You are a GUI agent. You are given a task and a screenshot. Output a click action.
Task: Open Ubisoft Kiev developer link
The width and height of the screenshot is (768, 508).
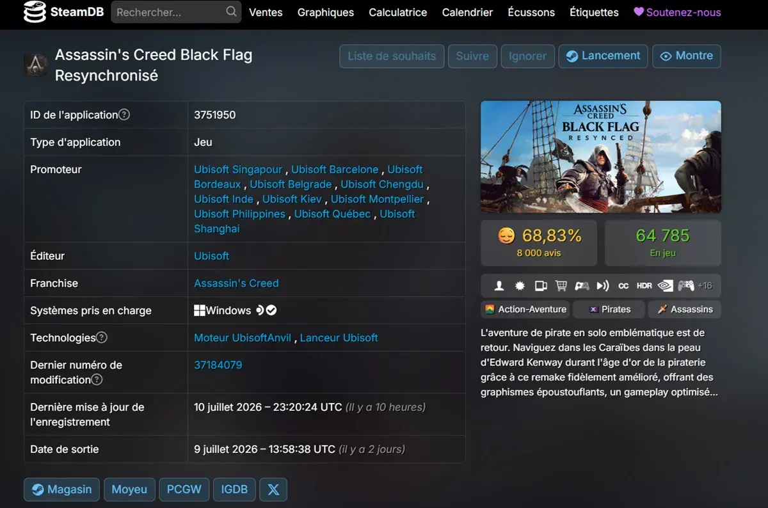click(x=292, y=199)
